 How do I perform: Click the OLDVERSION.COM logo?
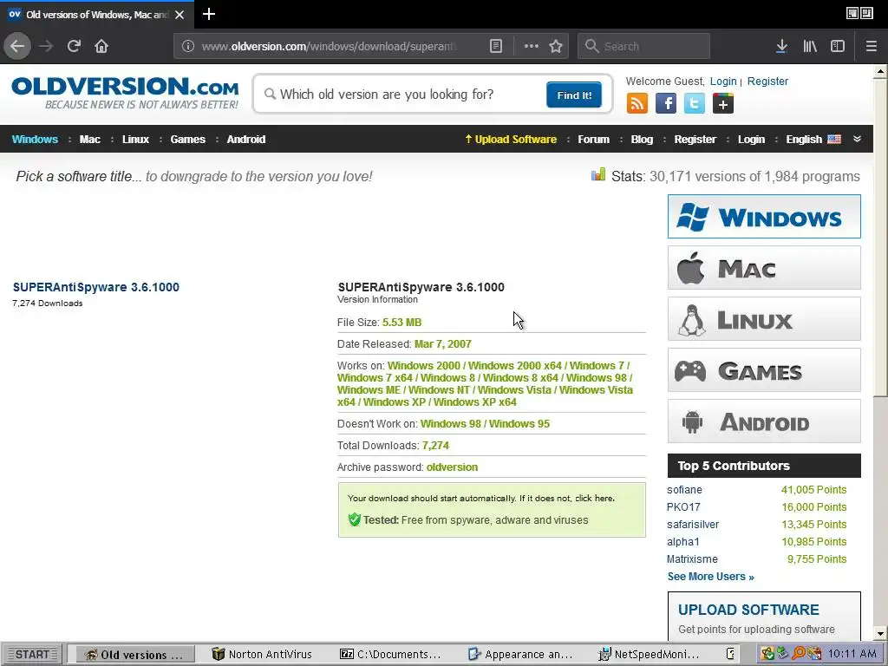tap(125, 93)
